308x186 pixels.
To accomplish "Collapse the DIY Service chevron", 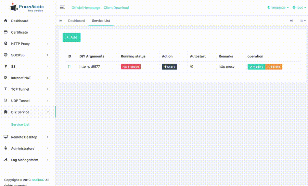I will point(48,112).
